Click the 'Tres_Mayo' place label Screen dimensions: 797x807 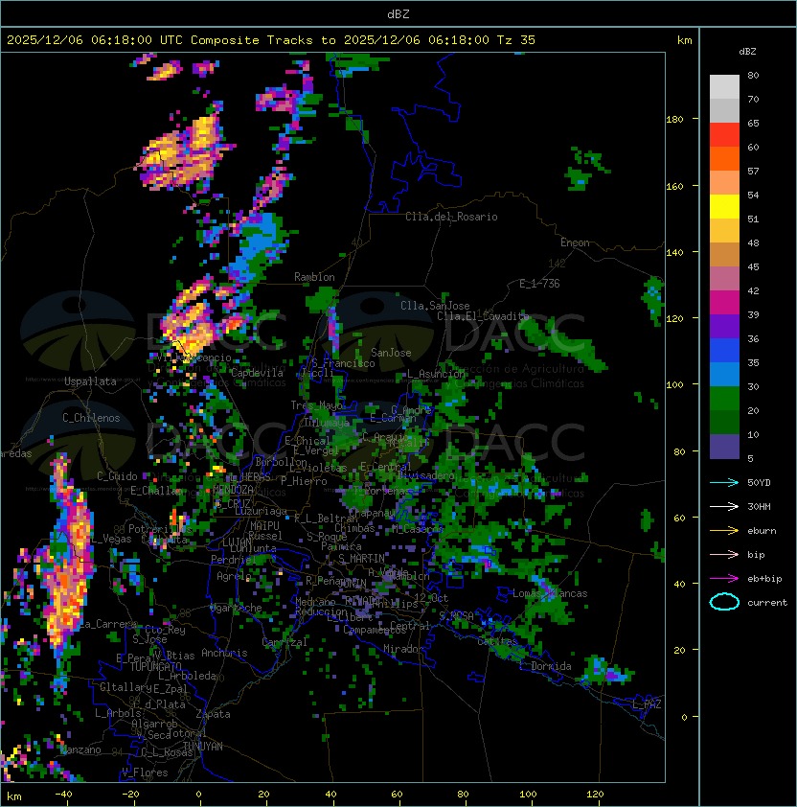point(316,405)
